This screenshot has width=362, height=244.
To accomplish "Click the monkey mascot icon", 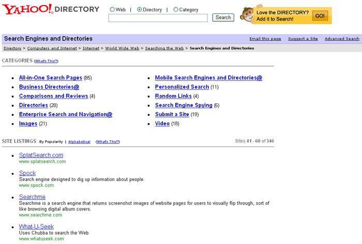I will click(x=247, y=14).
